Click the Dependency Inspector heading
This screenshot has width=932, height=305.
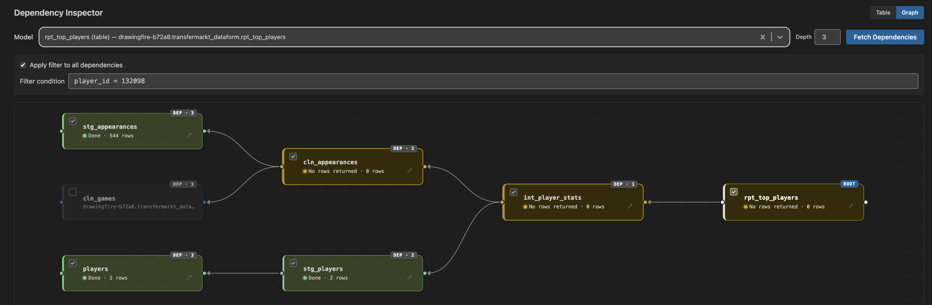pos(58,13)
